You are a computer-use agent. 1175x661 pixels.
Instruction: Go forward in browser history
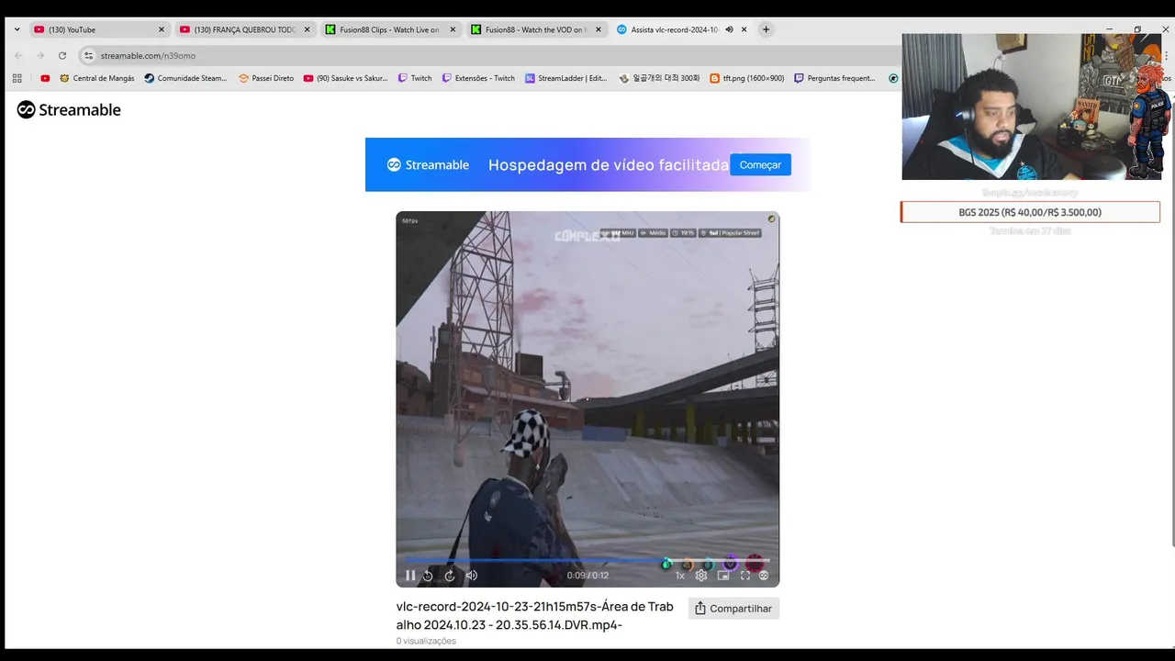coord(39,55)
